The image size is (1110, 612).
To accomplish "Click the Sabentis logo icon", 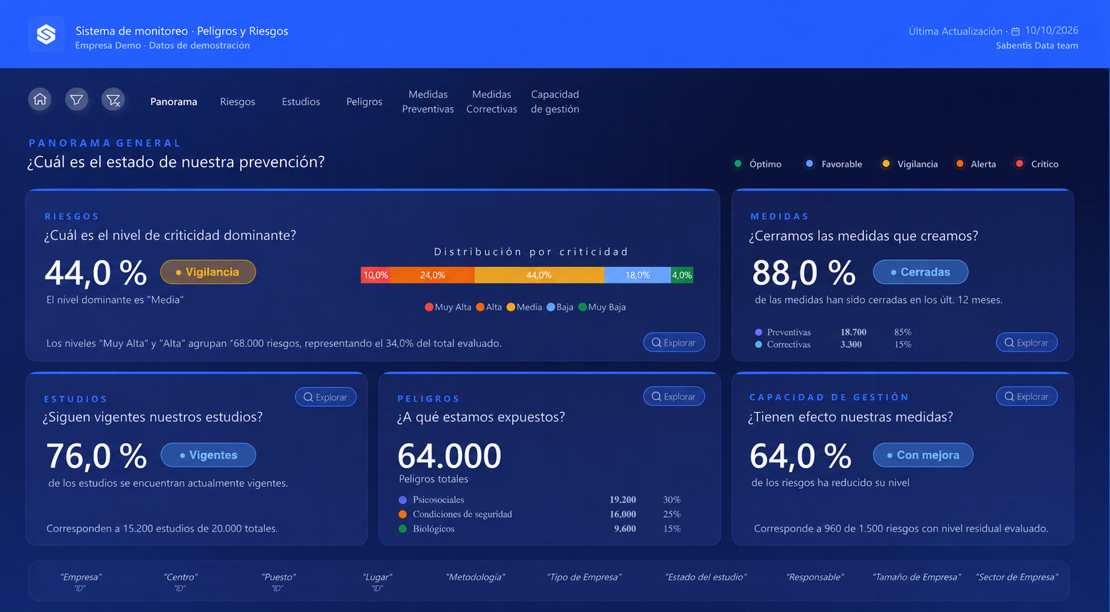I will 46,34.
